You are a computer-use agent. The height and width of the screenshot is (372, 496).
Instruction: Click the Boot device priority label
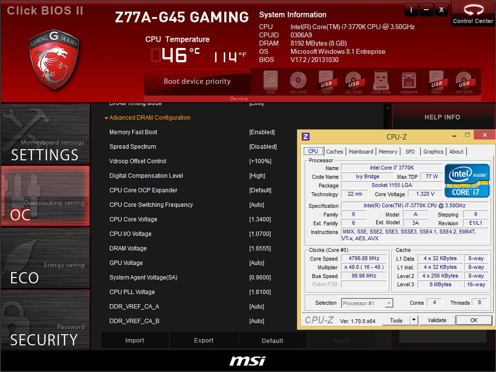(197, 81)
